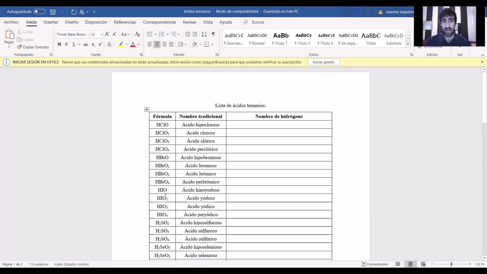Screen dimensions: 487x274
Task: Click the bulleted list icon
Action: click(150, 34)
